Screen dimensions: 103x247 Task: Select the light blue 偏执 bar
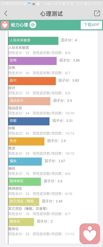25,162
